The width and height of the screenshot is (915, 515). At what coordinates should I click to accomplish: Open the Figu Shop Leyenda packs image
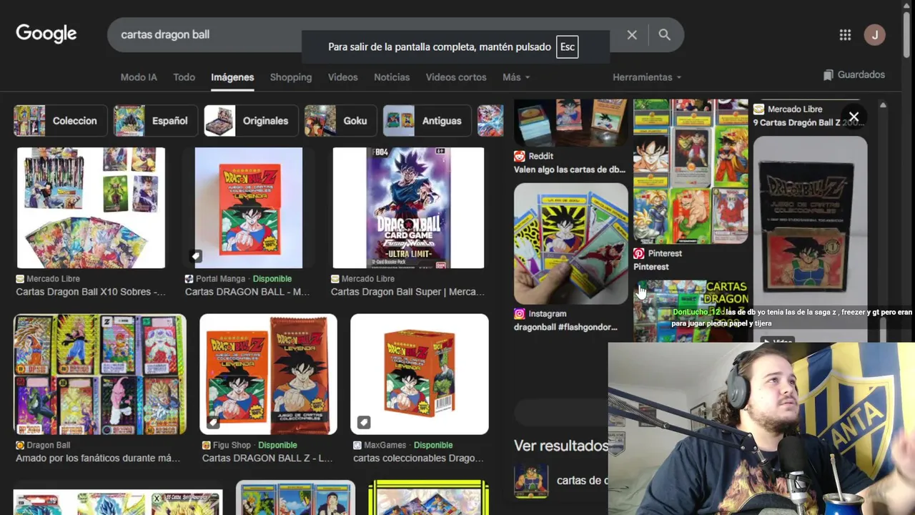pos(268,374)
